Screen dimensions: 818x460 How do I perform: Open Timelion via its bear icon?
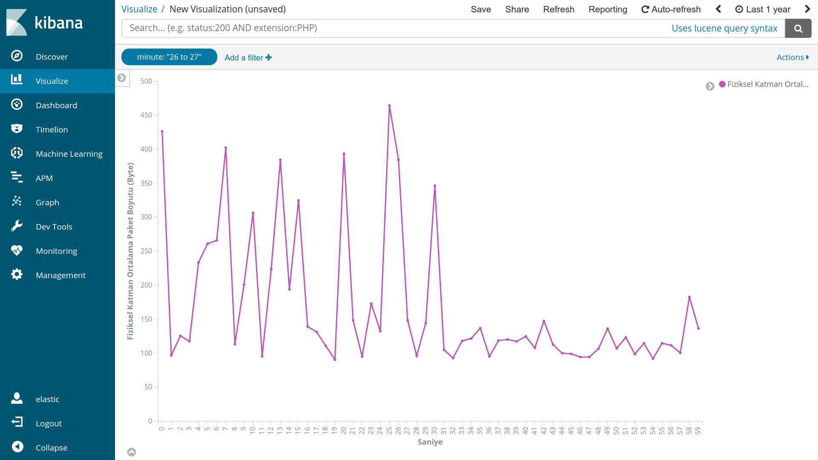pyautogui.click(x=17, y=129)
